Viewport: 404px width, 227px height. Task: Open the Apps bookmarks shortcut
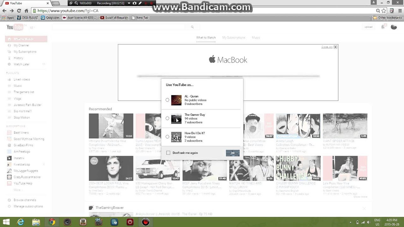coord(8,18)
